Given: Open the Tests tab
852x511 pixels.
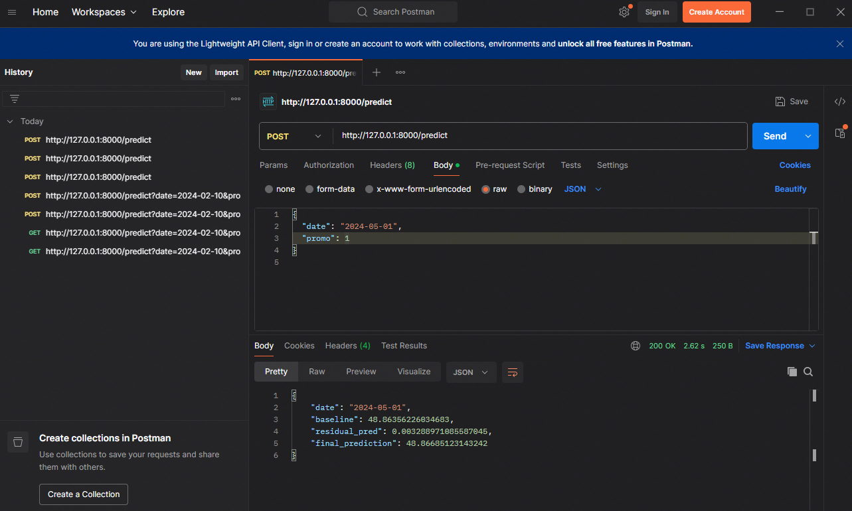Looking at the screenshot, I should pos(570,165).
